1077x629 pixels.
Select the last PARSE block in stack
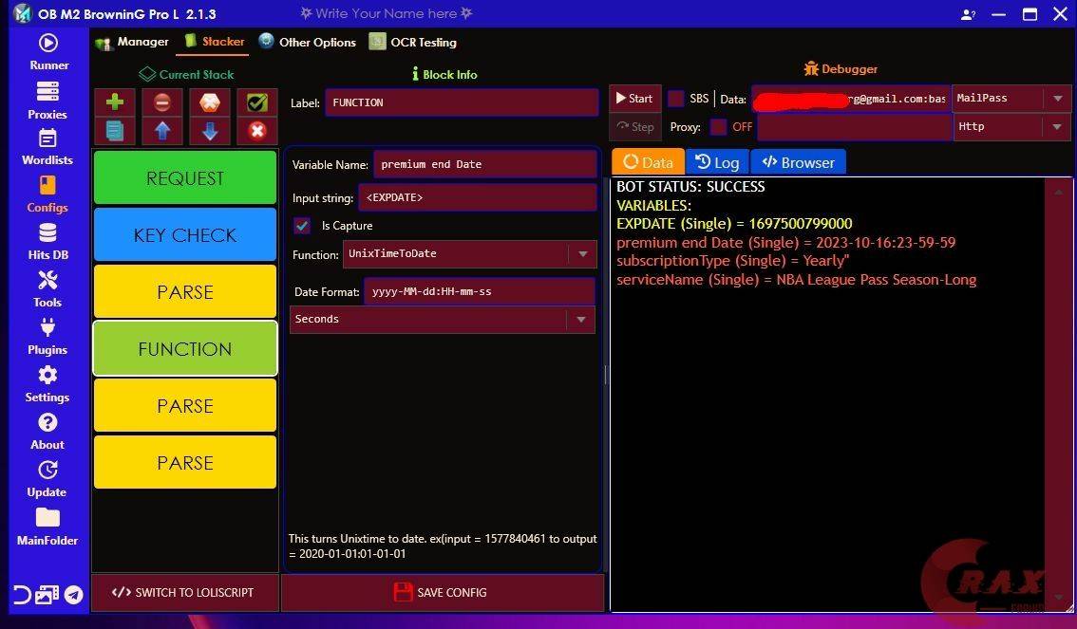pyautogui.click(x=185, y=462)
